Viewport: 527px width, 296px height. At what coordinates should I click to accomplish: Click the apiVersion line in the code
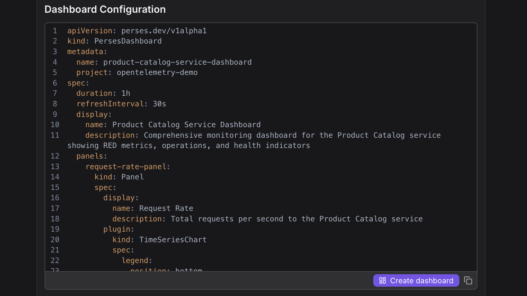(x=137, y=31)
